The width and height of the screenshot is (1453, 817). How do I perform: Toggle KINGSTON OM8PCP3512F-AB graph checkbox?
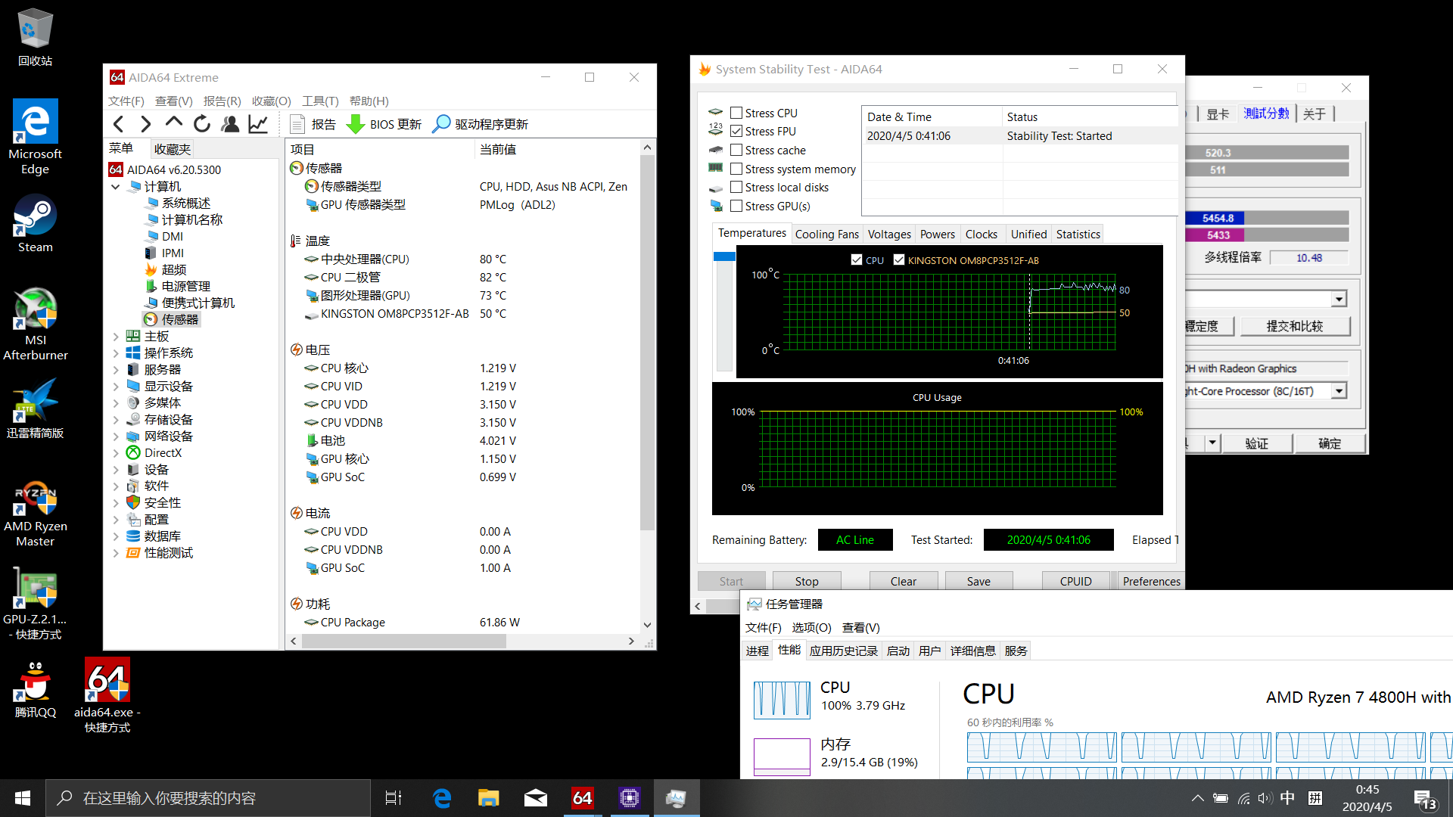click(899, 259)
